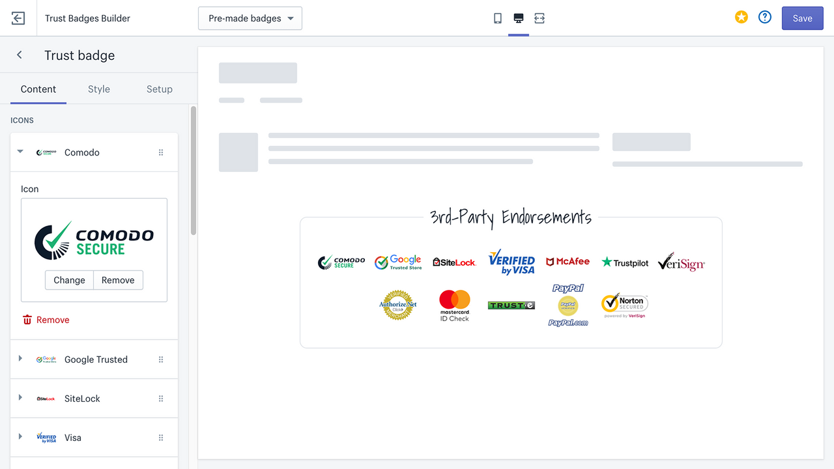Select the Comodo Secure logo in the preview
The height and width of the screenshot is (469, 834).
pyautogui.click(x=341, y=261)
